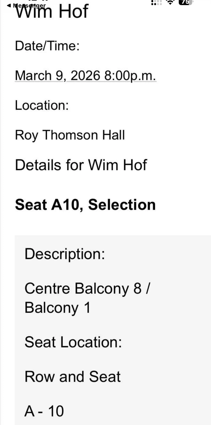
Task: Tap the year 2026 in the date
Action: (85, 76)
